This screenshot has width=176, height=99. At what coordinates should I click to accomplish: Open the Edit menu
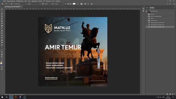coord(11,1)
